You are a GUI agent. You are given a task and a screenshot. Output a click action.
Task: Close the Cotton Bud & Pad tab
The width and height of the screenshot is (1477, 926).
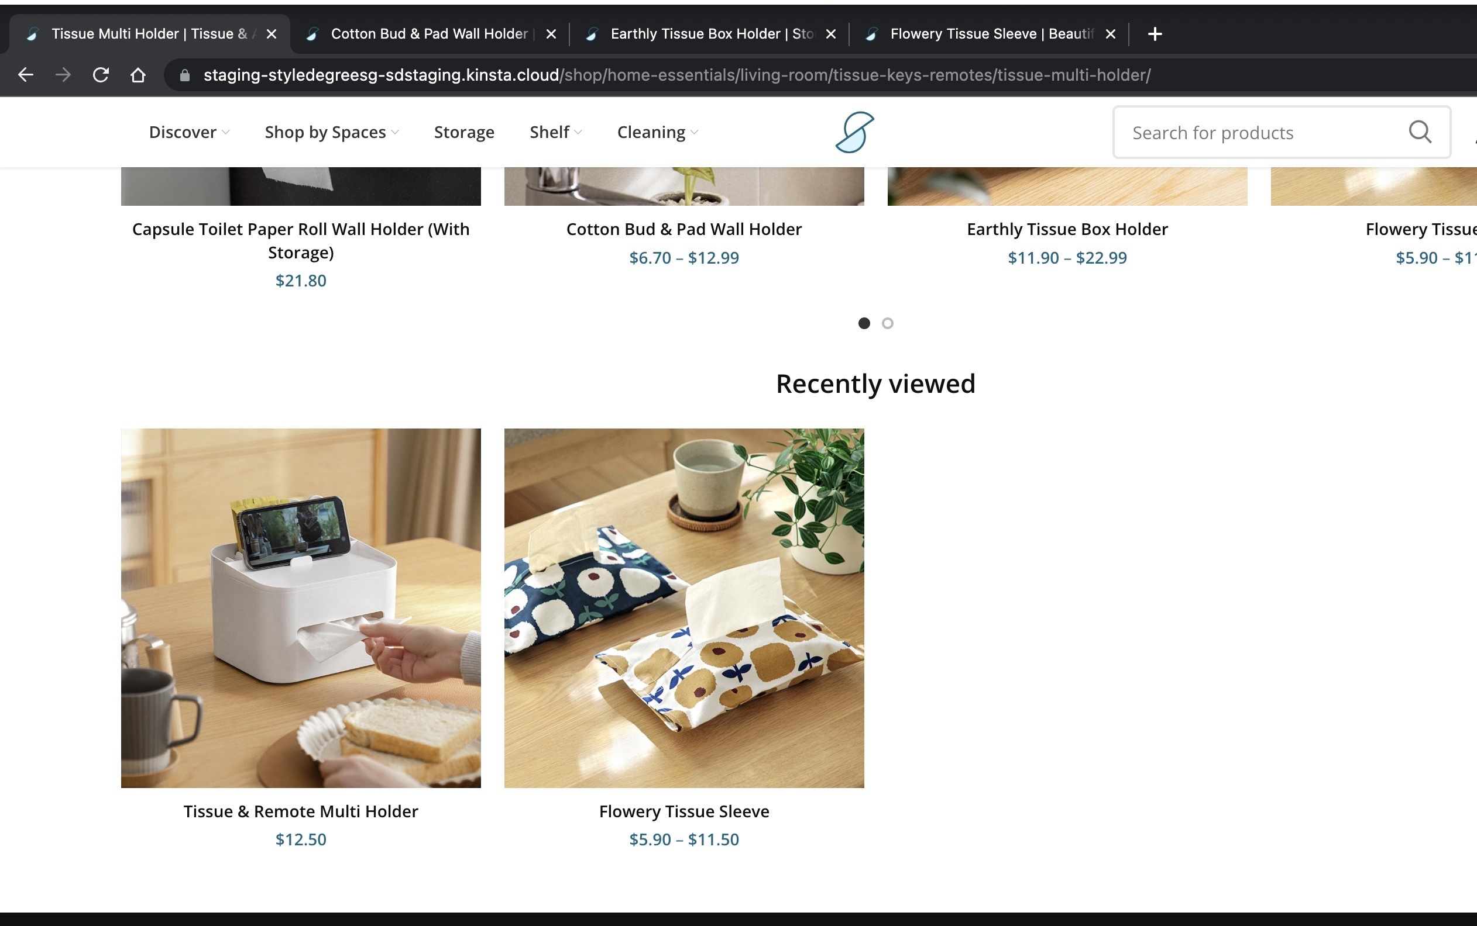point(551,34)
